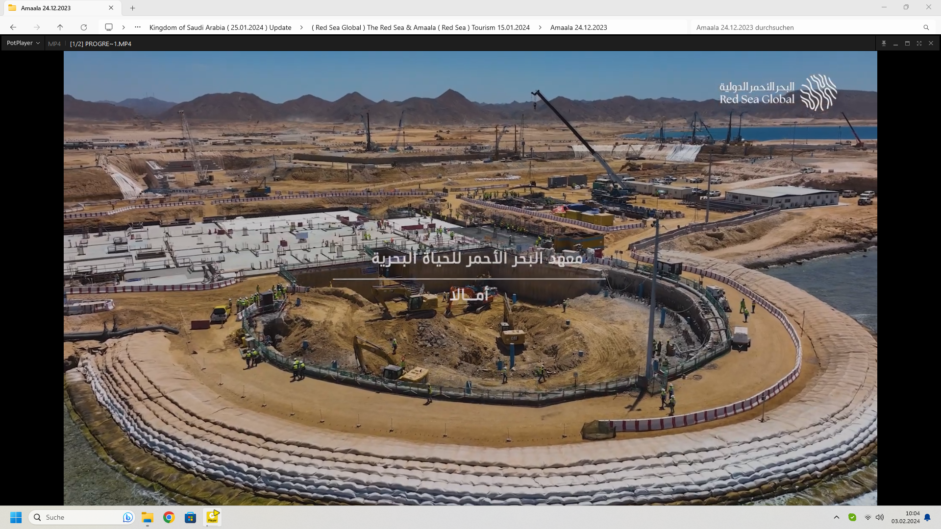Go forward in File Explorer
The height and width of the screenshot is (529, 941).
point(37,27)
